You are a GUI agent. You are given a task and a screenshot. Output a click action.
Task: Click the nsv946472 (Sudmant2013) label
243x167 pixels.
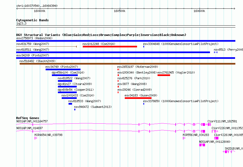pyautogui.click(x=93, y=107)
